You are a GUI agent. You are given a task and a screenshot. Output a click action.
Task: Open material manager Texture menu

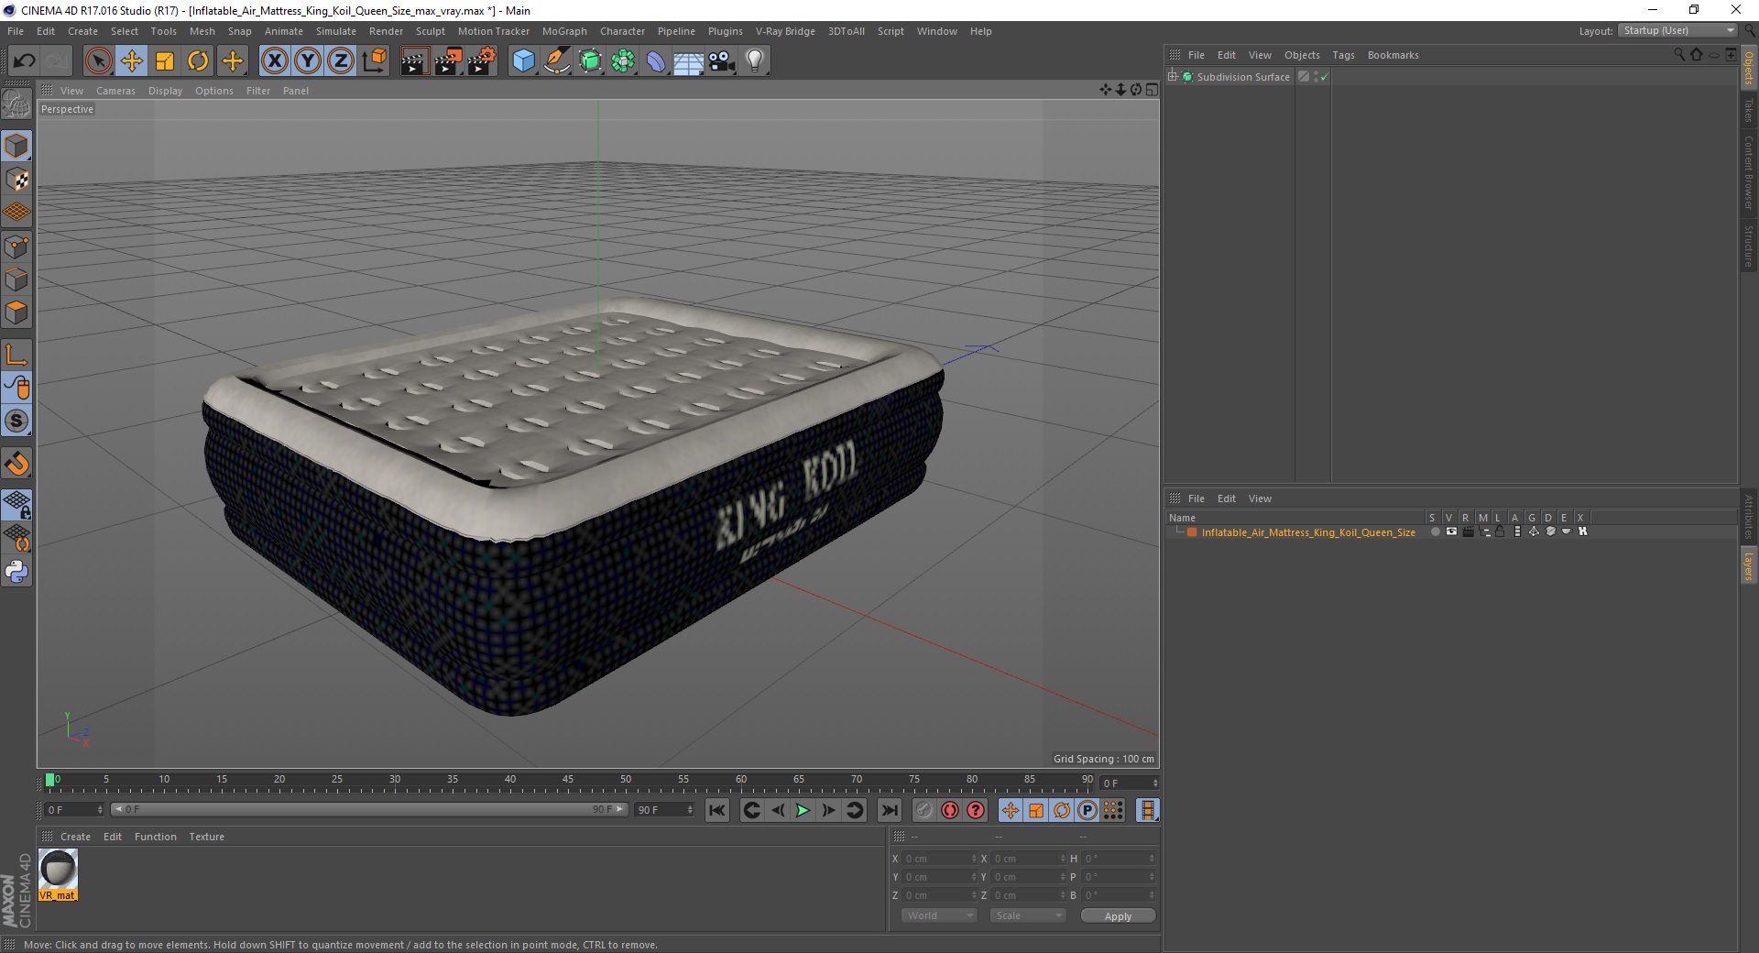[x=206, y=837]
